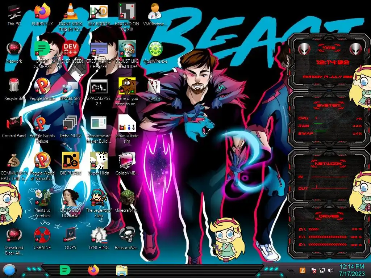Select the Peggle World of Warcraft icon

42,160
